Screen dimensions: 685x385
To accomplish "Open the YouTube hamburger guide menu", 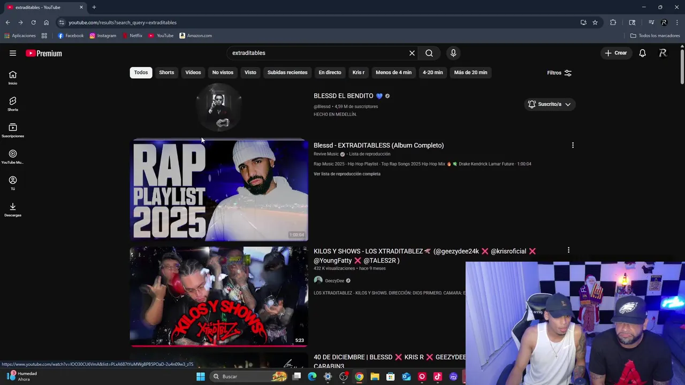I will (13, 53).
